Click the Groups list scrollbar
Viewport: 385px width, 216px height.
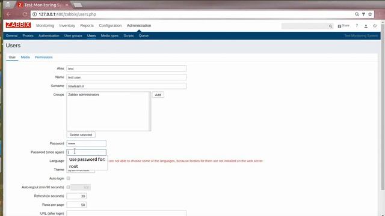pyautogui.click(x=149, y=112)
